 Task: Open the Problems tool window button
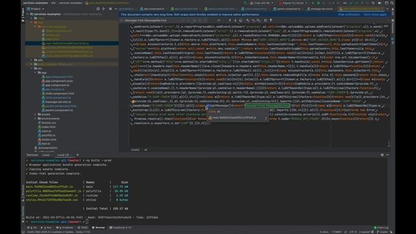[64, 227]
